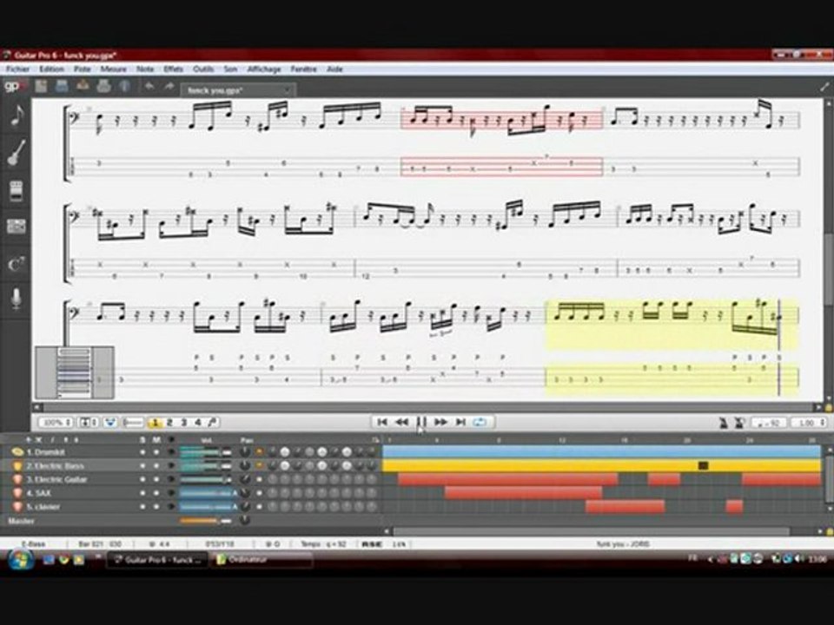Adjust the Master volume slider
834x625 pixels.
pyautogui.click(x=206, y=521)
